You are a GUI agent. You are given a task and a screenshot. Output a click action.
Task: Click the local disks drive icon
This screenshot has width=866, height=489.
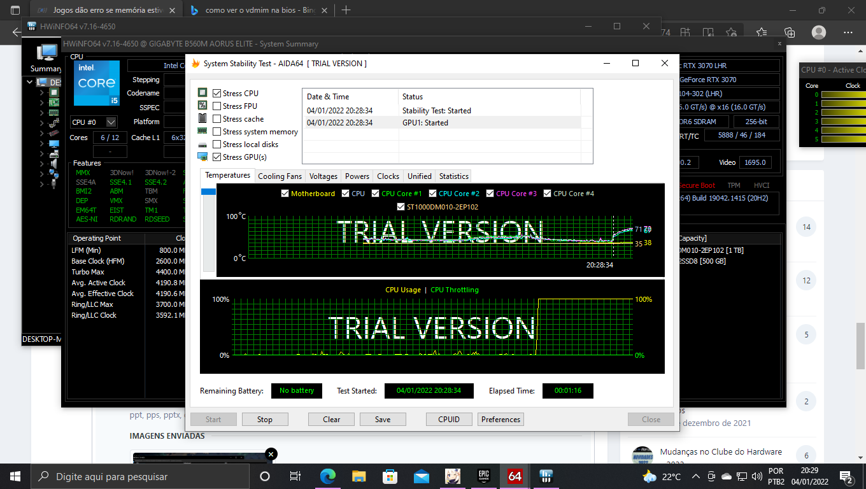[202, 145]
